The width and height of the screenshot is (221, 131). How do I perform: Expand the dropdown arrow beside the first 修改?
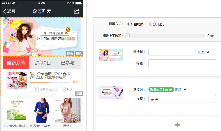click(x=208, y=52)
